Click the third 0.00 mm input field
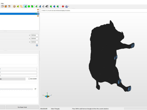 (35, 42)
